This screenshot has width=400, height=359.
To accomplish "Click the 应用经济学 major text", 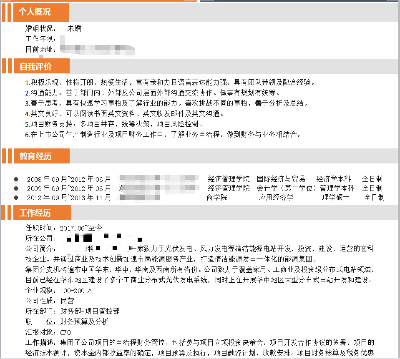I will (276, 197).
